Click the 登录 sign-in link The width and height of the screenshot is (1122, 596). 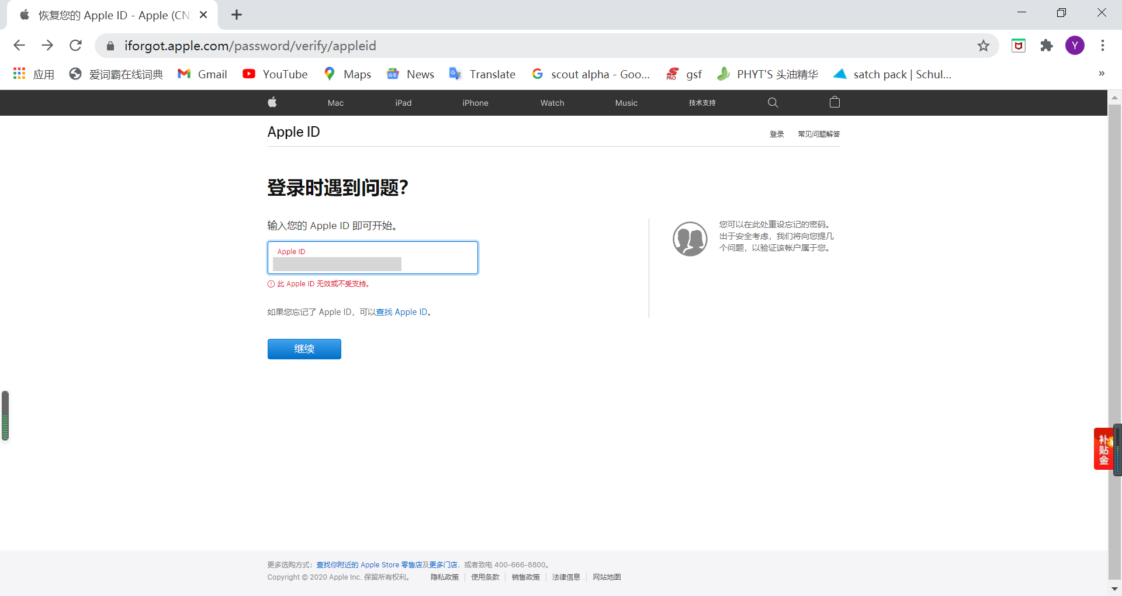777,134
